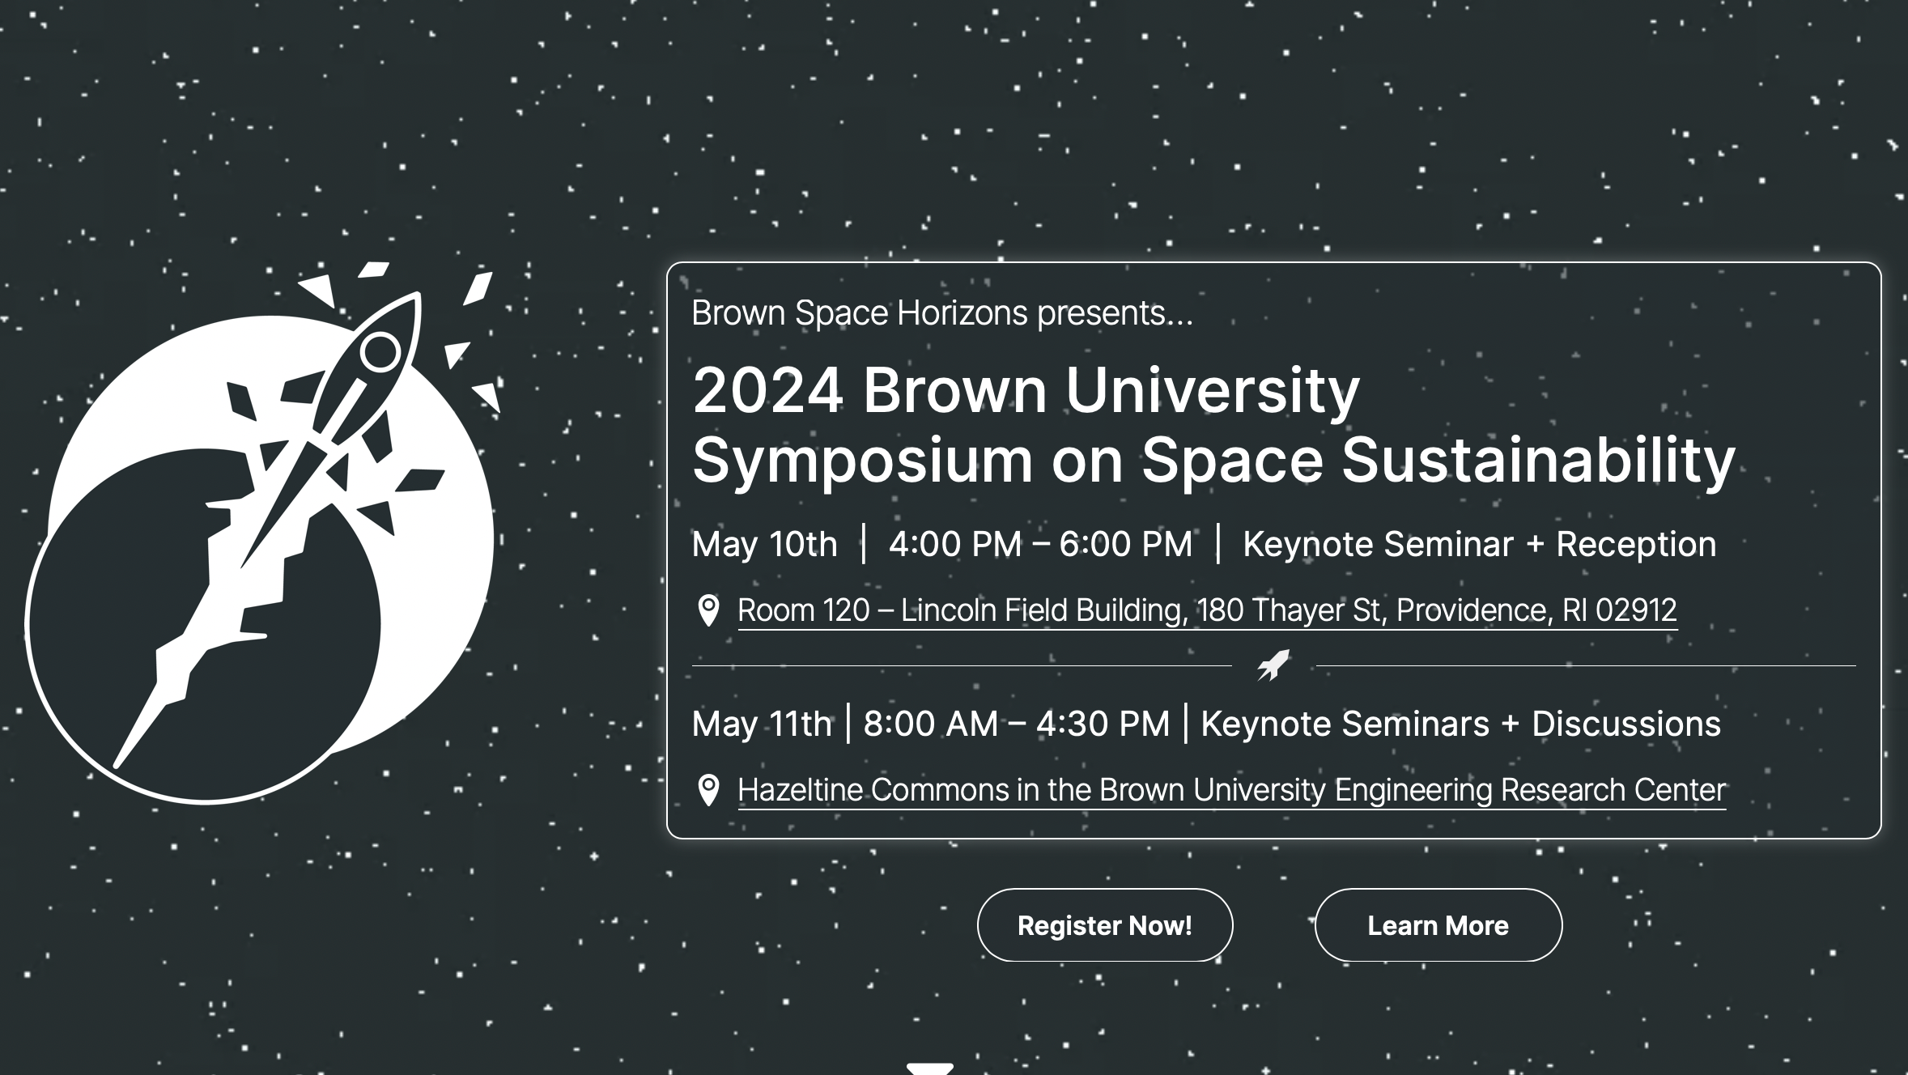Click the map pin beside Room 120
This screenshot has width=1908, height=1075.
tap(708, 610)
